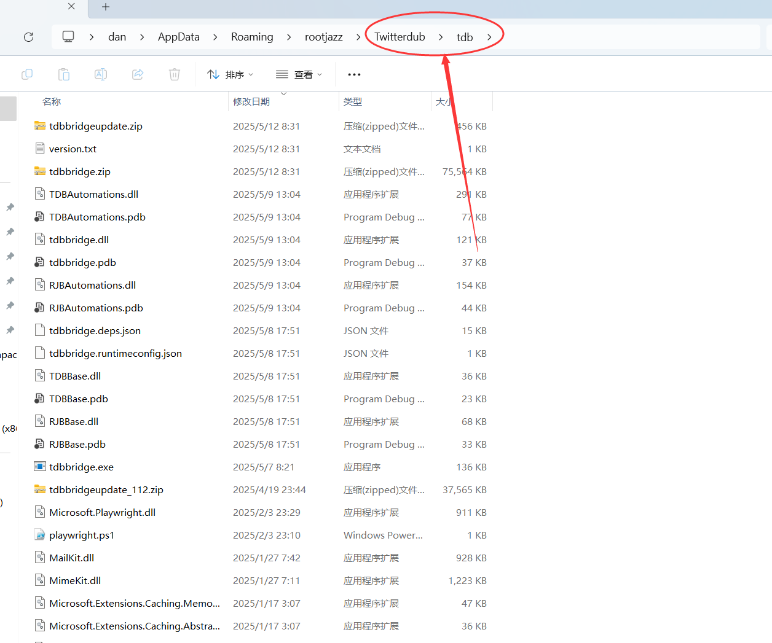This screenshot has width=772, height=643.
Task: Click the refresh icon in address bar
Action: [x=28, y=37]
